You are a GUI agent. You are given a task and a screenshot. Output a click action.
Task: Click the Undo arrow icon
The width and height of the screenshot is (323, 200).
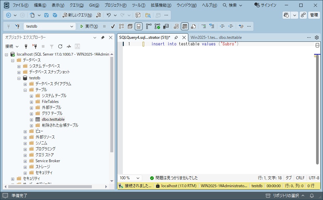[x=109, y=15]
